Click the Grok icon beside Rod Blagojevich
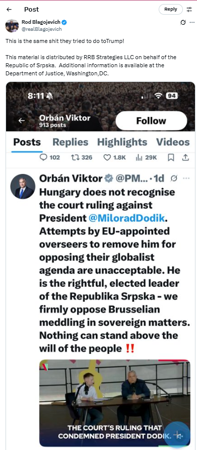The height and width of the screenshot is (450, 197). pos(183,22)
